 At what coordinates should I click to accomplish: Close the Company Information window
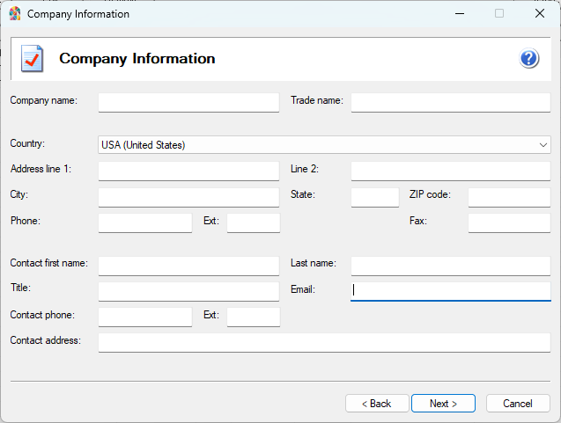pos(539,14)
